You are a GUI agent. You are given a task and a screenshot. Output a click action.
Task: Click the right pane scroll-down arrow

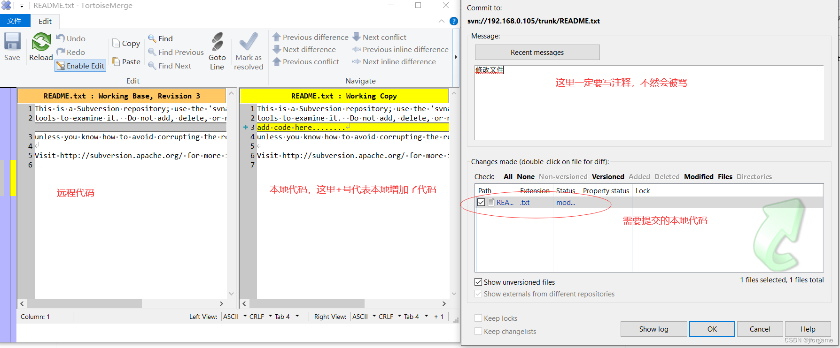(x=454, y=294)
